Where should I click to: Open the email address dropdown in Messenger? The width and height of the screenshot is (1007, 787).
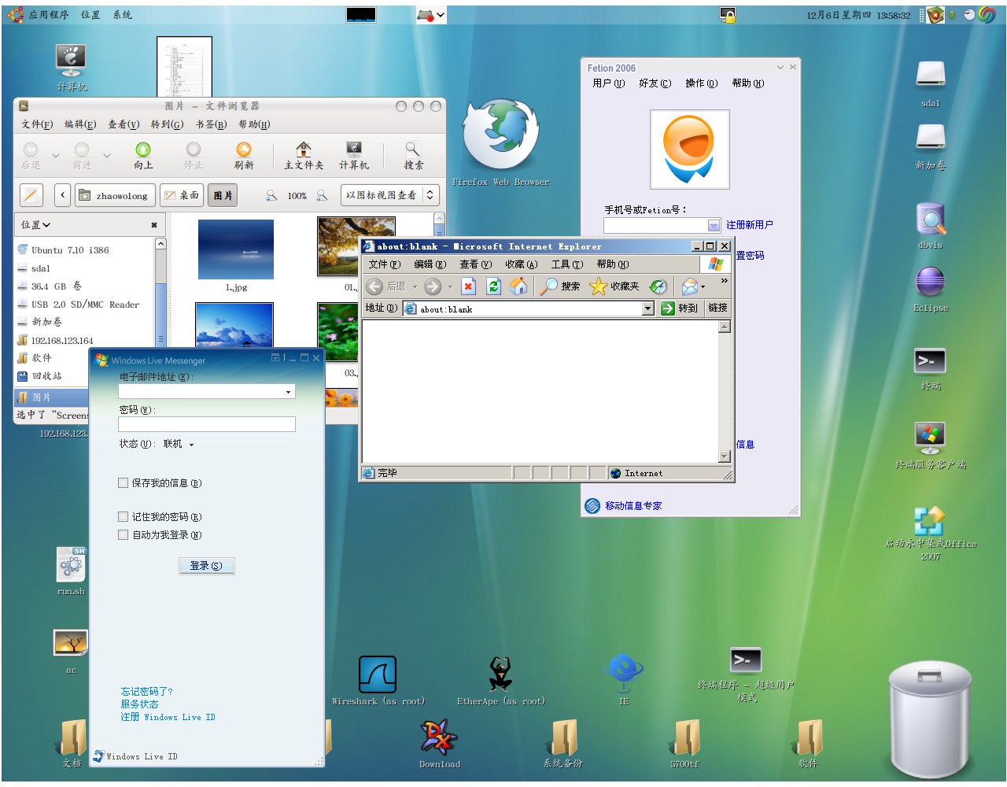pyautogui.click(x=289, y=391)
